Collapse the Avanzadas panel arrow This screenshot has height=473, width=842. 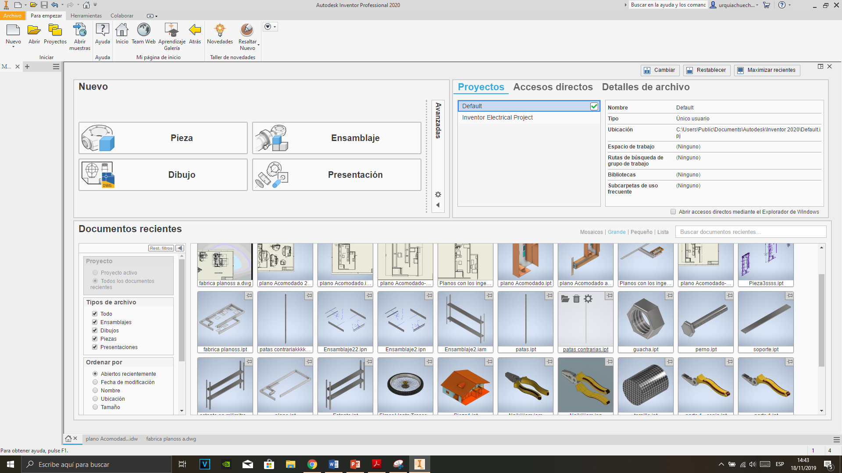tap(438, 205)
